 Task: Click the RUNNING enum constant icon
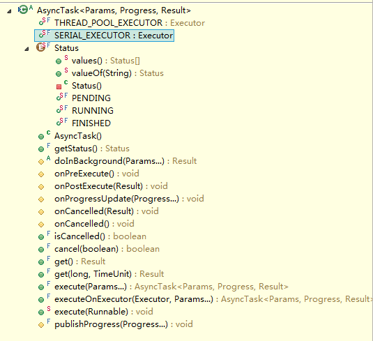point(62,109)
